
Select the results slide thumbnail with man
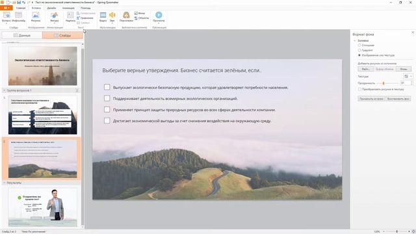[x=43, y=208]
